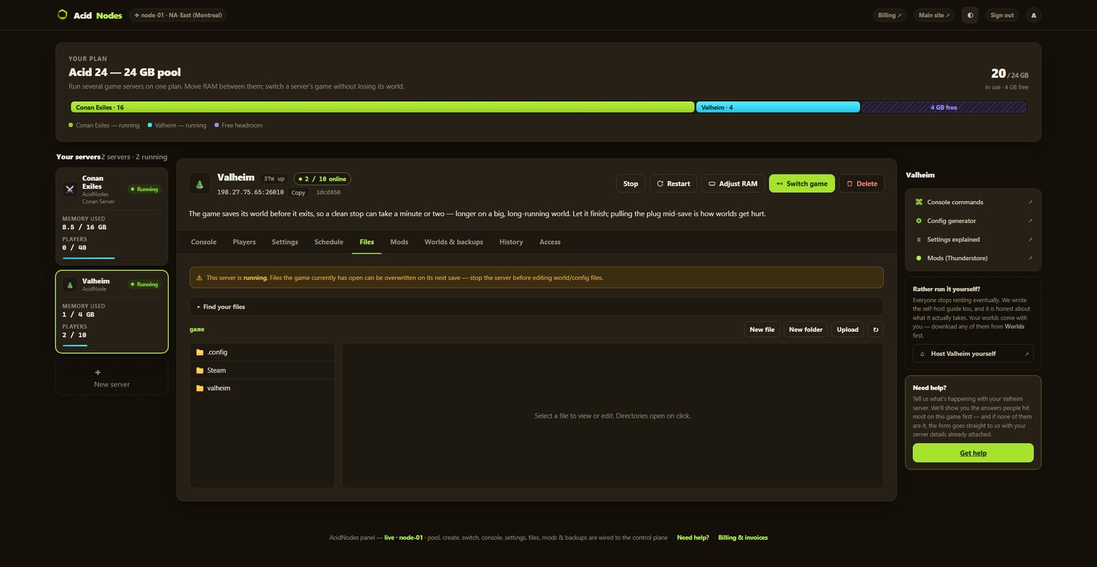The image size is (1097, 567).
Task: Open the user avatar 'A' menu
Action: click(x=1034, y=15)
